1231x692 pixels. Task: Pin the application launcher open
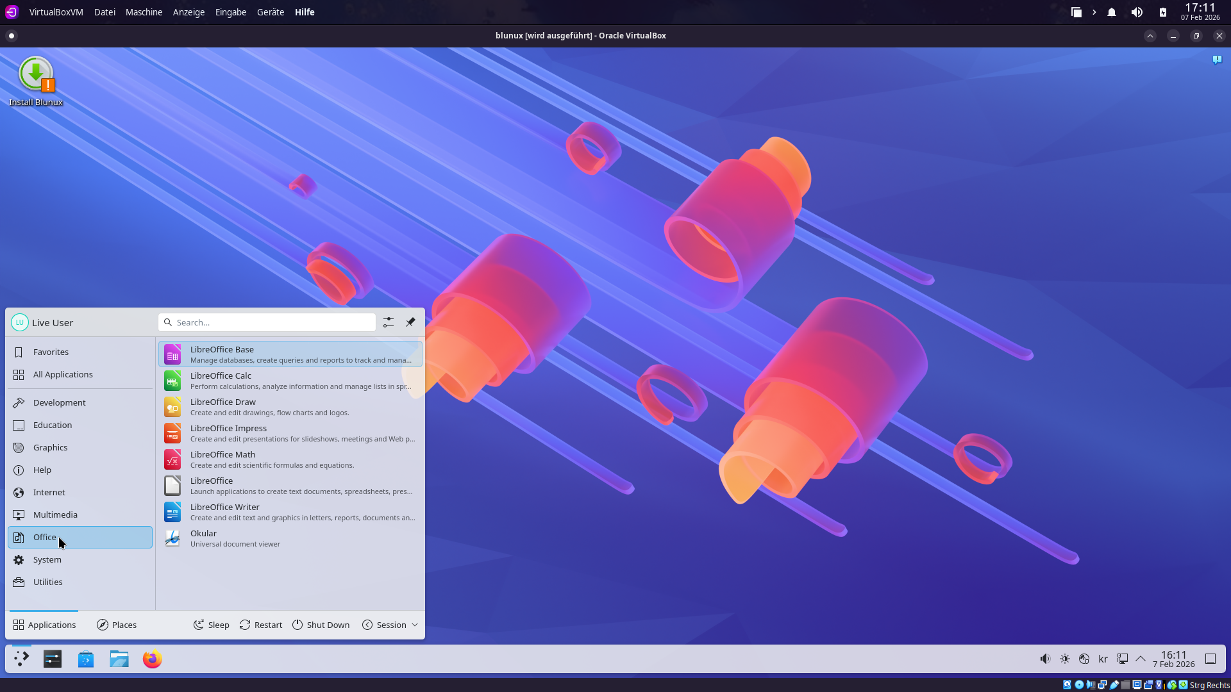tap(410, 322)
